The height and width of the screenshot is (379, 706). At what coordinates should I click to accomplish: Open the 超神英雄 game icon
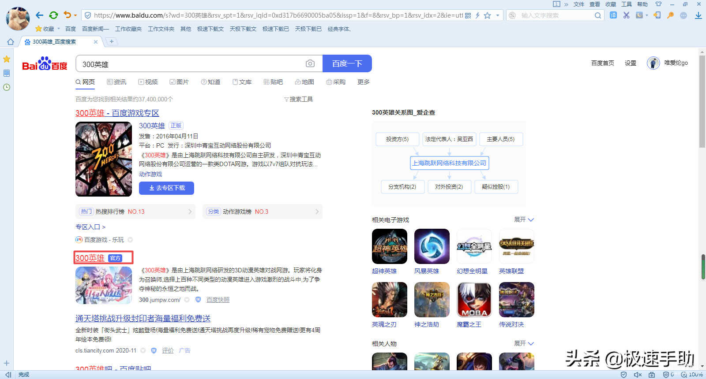point(390,246)
